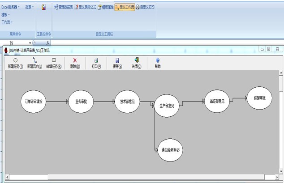Open the 工作流 dropdown in the ribbon
This screenshot has height=183, width=284.
click(x=7, y=22)
